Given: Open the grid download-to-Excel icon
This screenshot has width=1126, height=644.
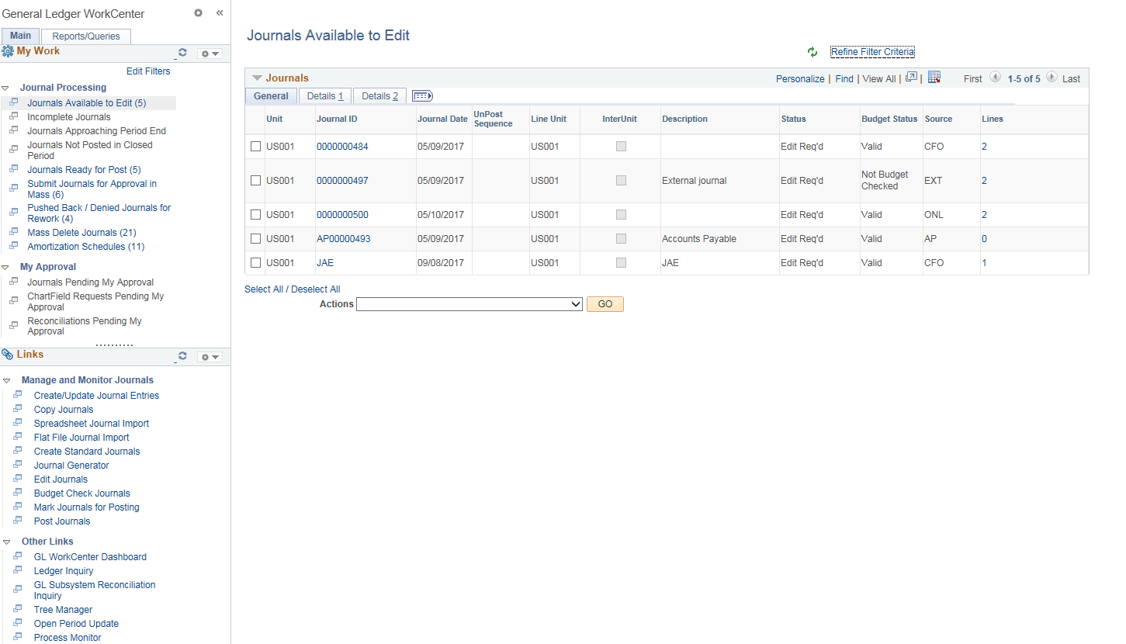Looking at the screenshot, I should point(934,77).
